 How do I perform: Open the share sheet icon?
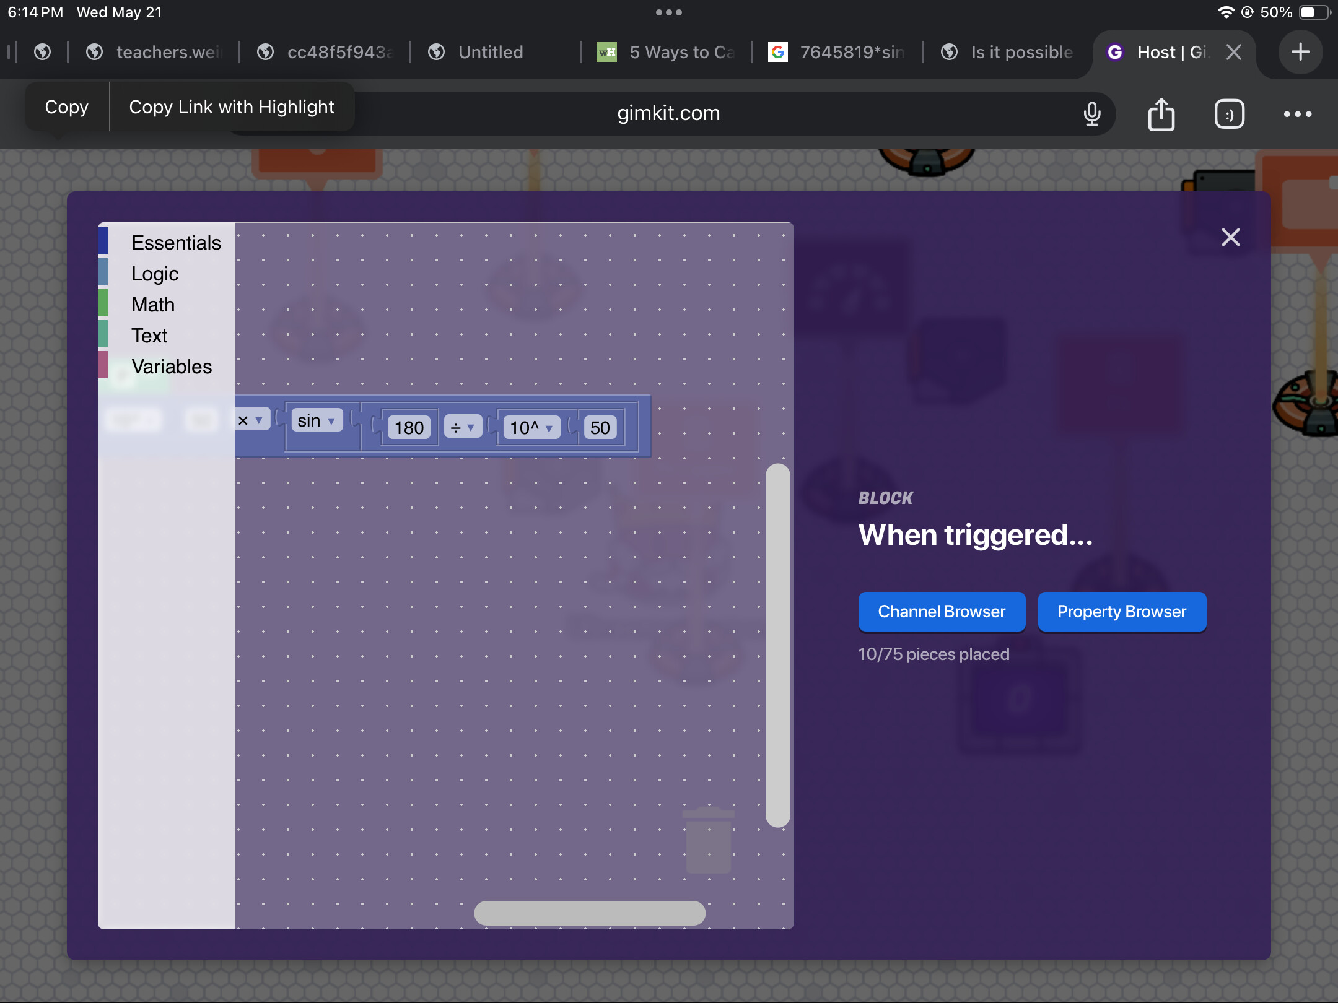pos(1161,114)
